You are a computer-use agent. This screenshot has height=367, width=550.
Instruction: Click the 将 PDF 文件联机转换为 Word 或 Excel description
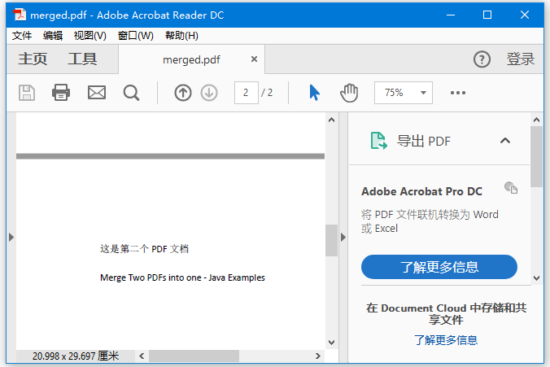pos(430,221)
